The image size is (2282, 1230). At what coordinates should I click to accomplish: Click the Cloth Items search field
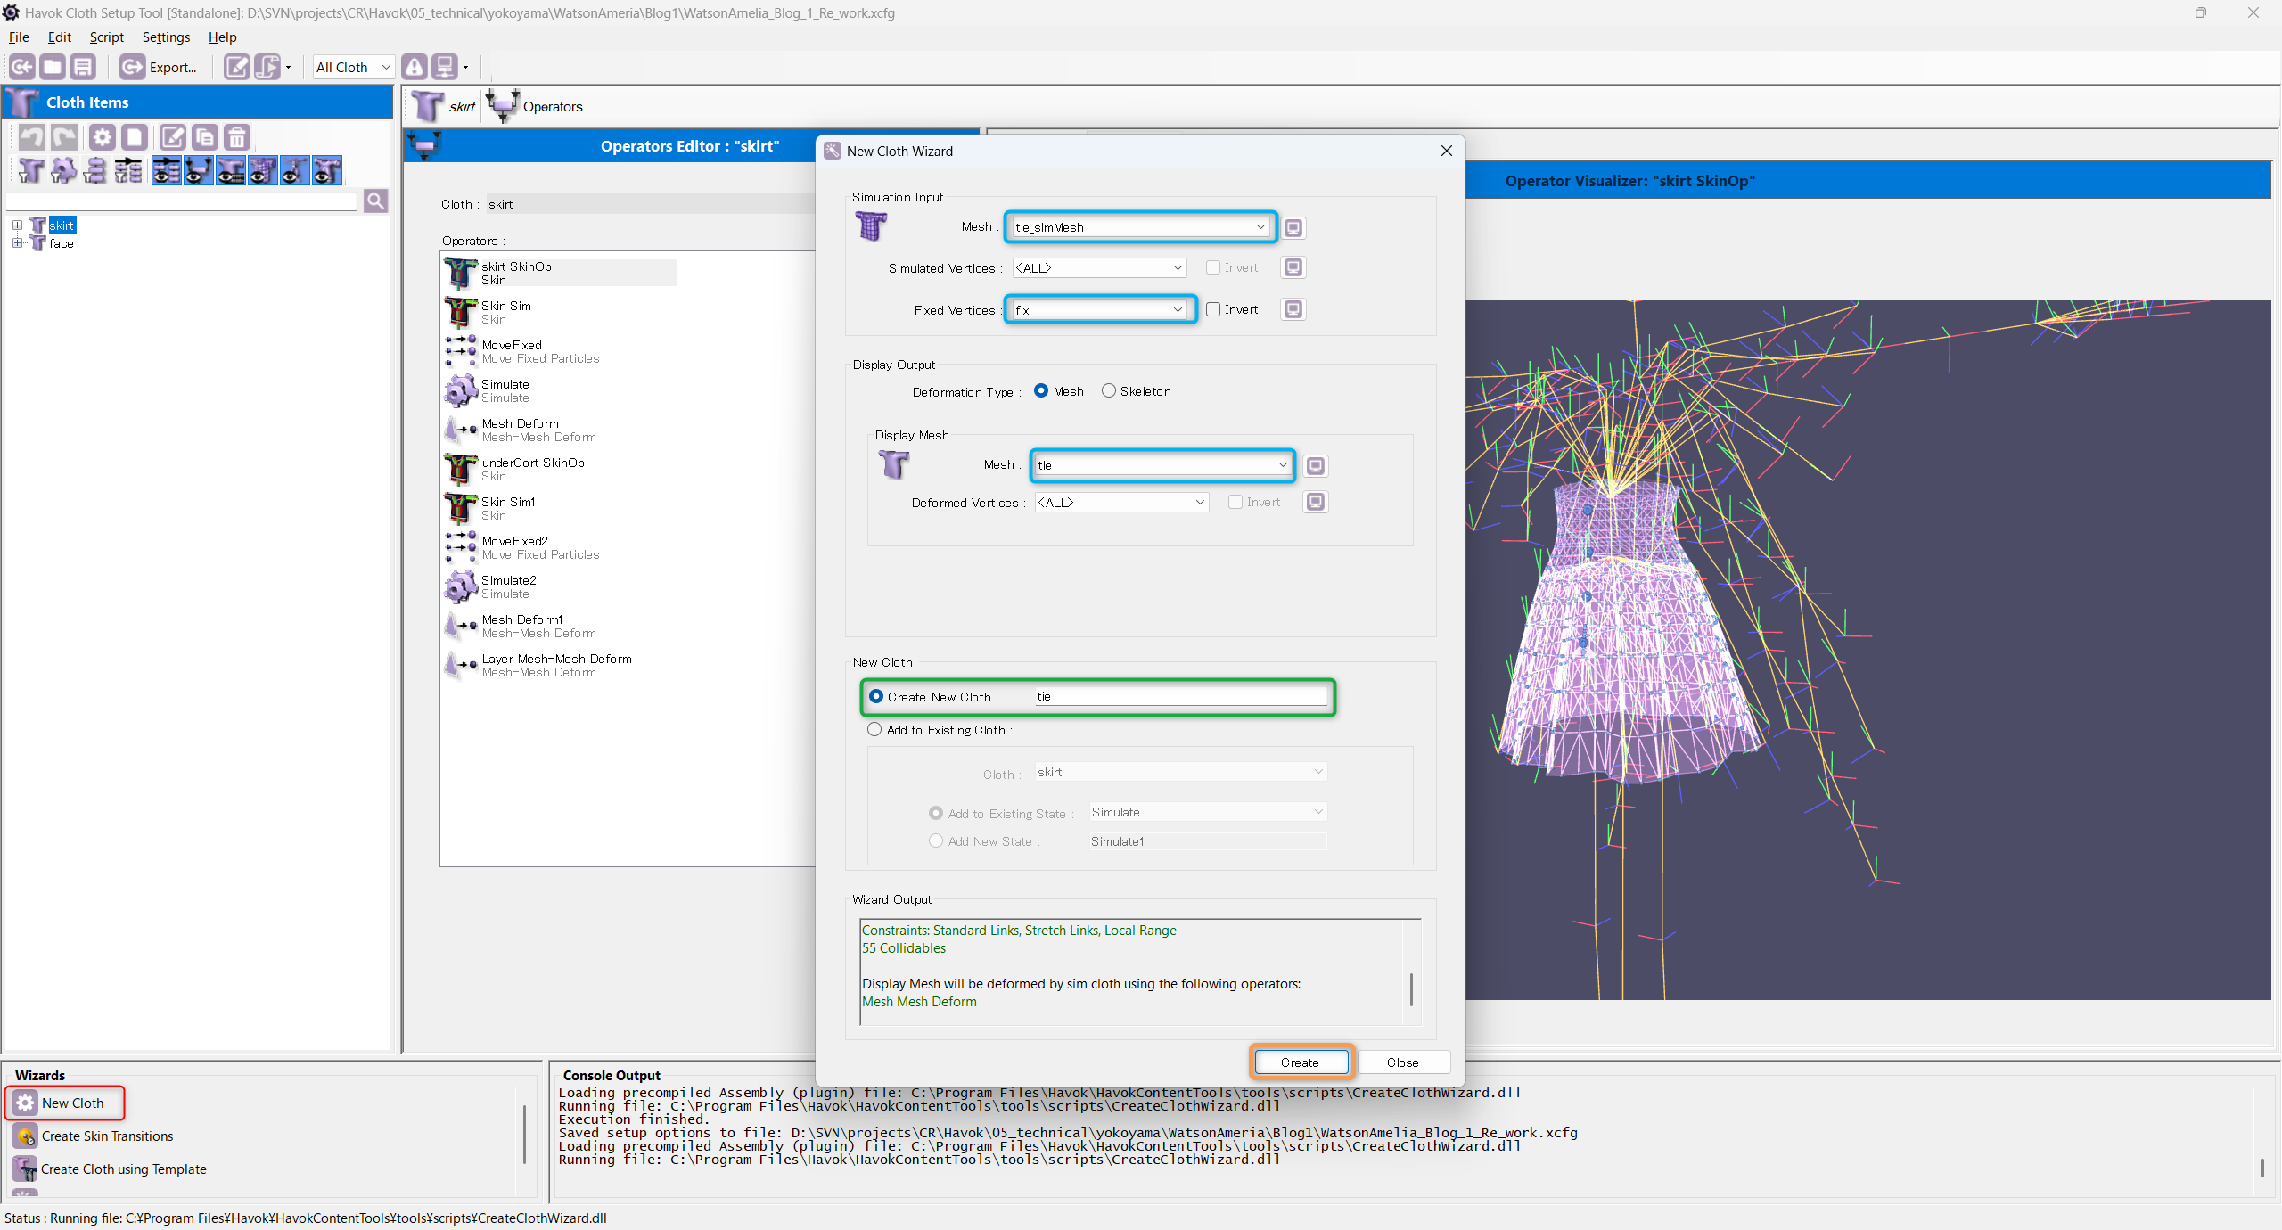(x=182, y=201)
